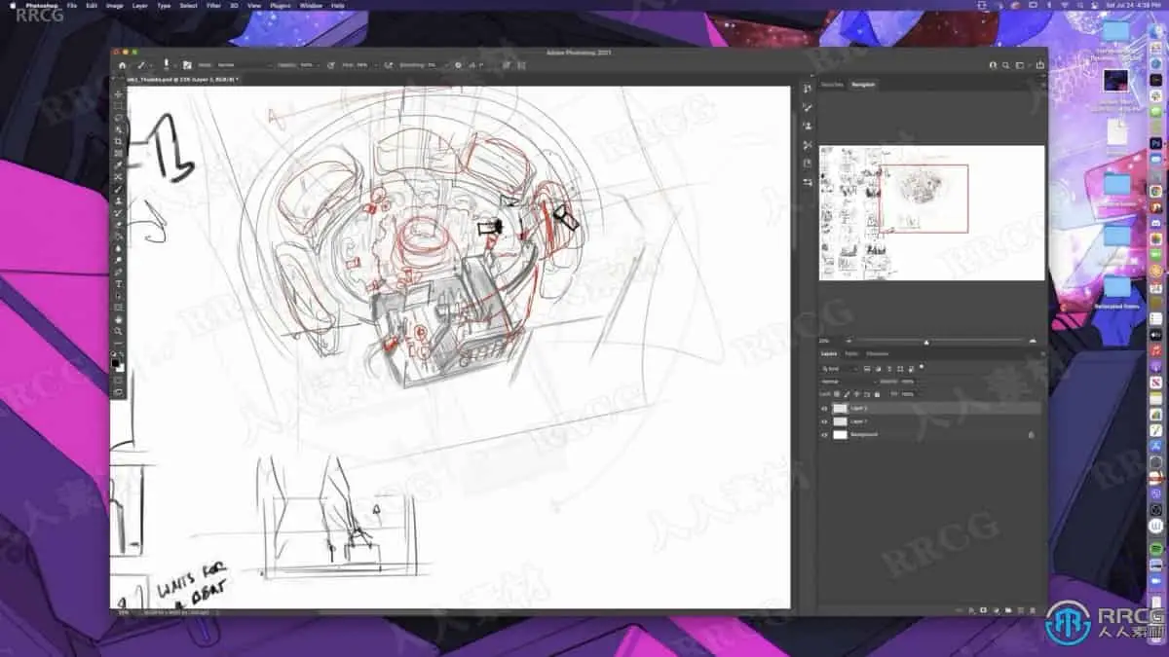Select the Background layer thumbnail
This screenshot has width=1169, height=657.
pyautogui.click(x=840, y=435)
